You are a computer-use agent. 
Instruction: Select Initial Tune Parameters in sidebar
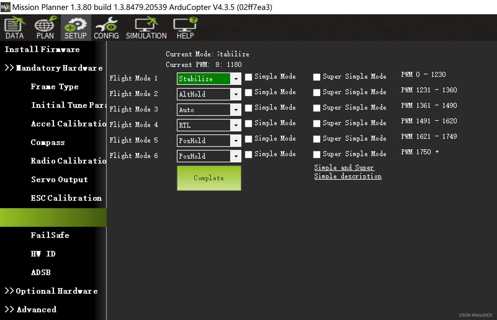69,105
